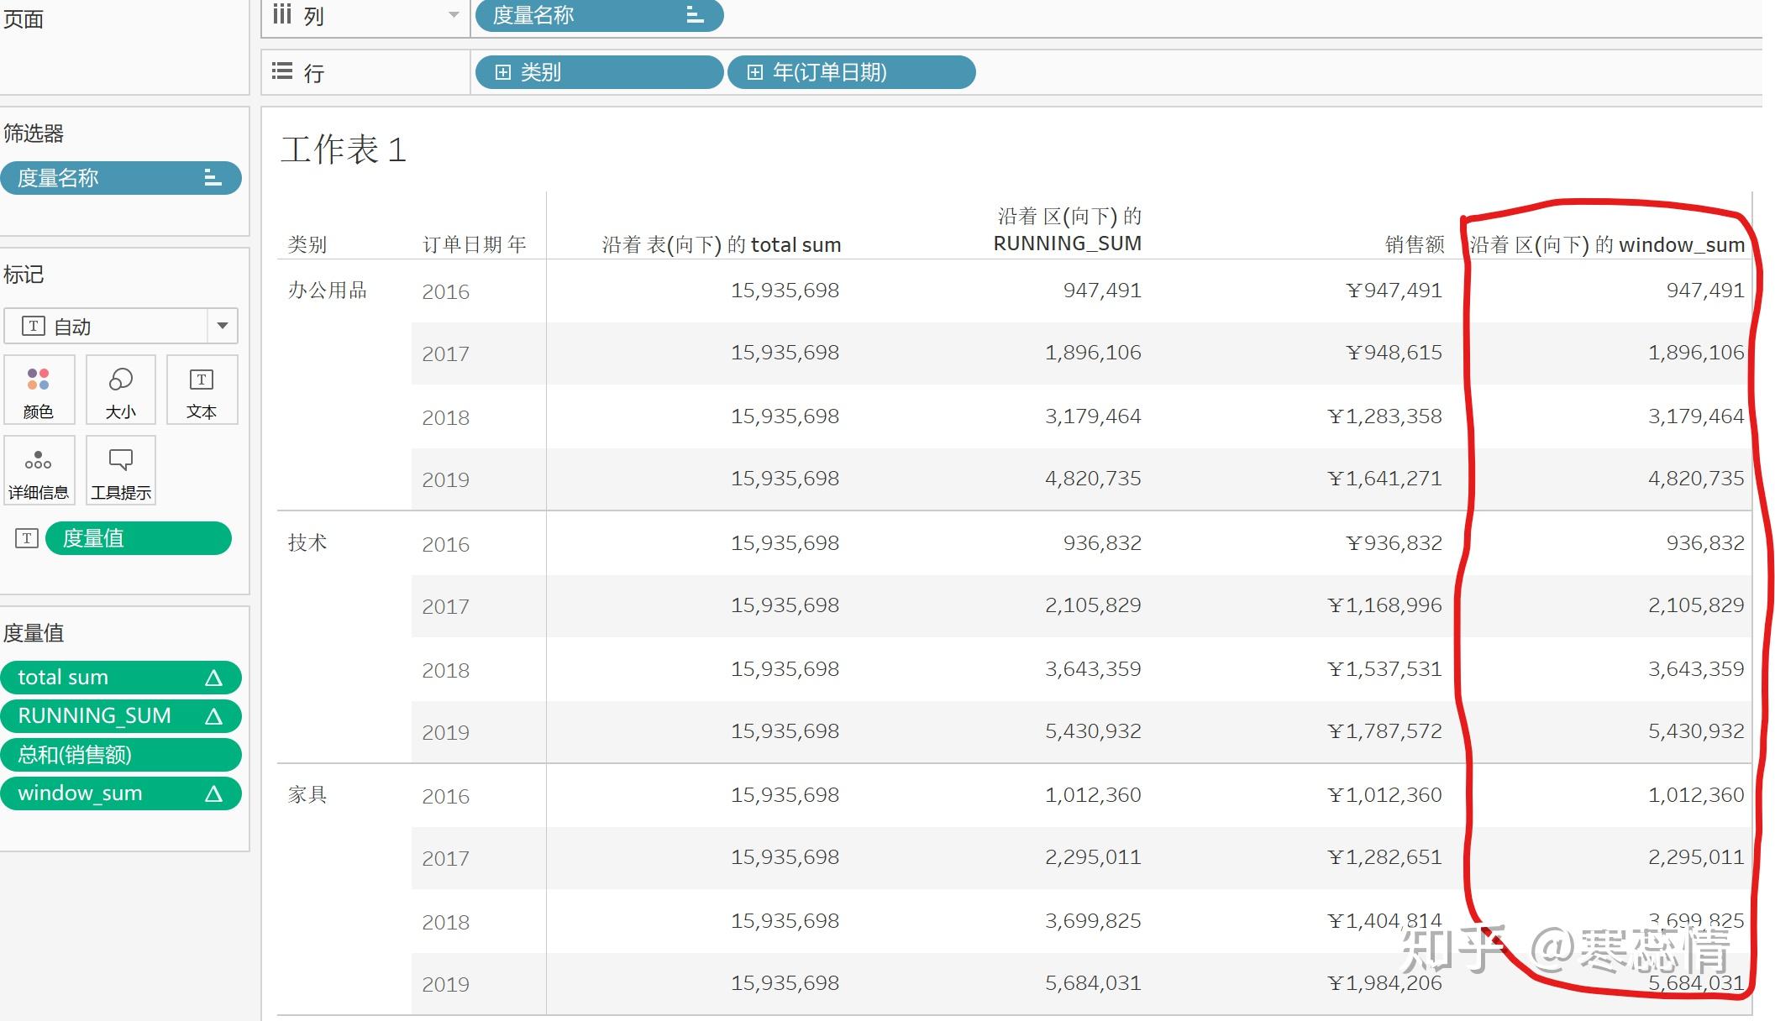Click the 大小 size mark button
The width and height of the screenshot is (1775, 1021).
(x=120, y=390)
